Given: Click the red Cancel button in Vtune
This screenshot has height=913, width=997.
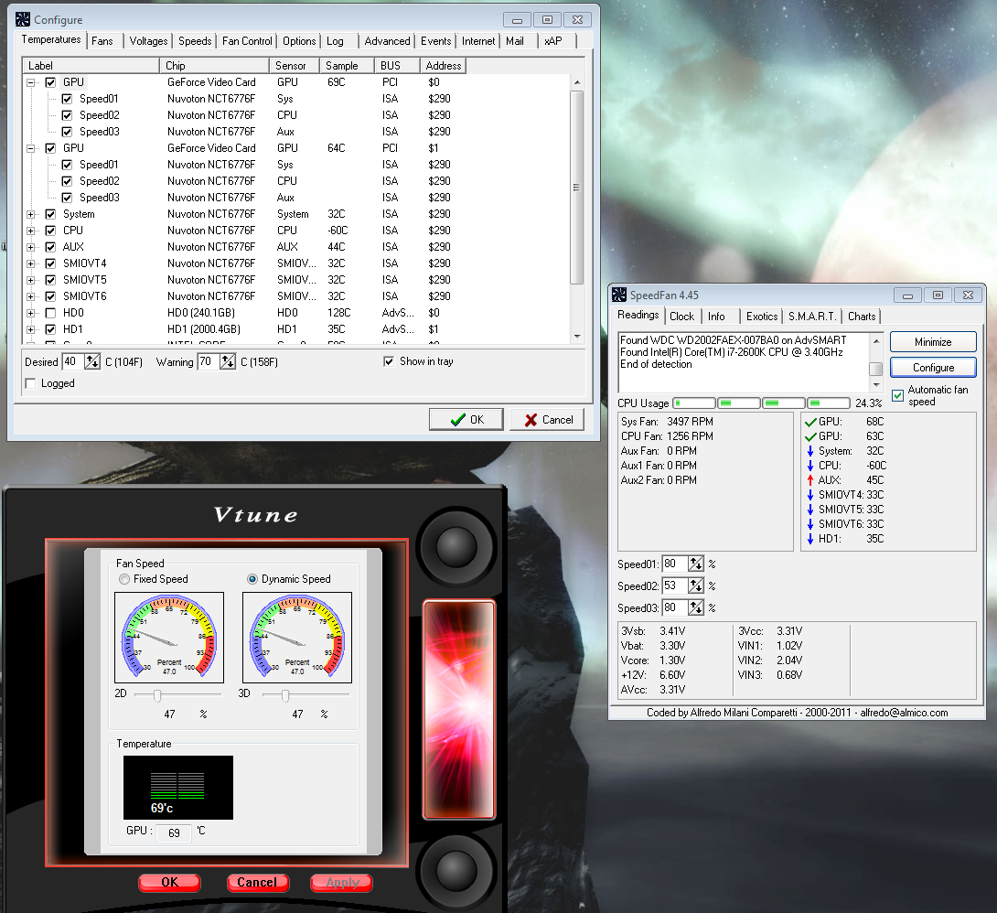Looking at the screenshot, I should click(256, 882).
